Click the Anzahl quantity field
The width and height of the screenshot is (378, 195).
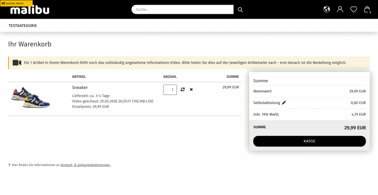[170, 90]
